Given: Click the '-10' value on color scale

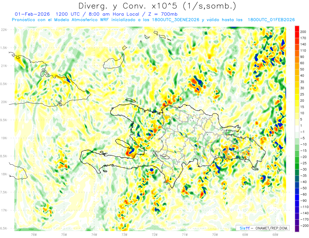Looking at the screenshot, I should pyautogui.click(x=303, y=144).
